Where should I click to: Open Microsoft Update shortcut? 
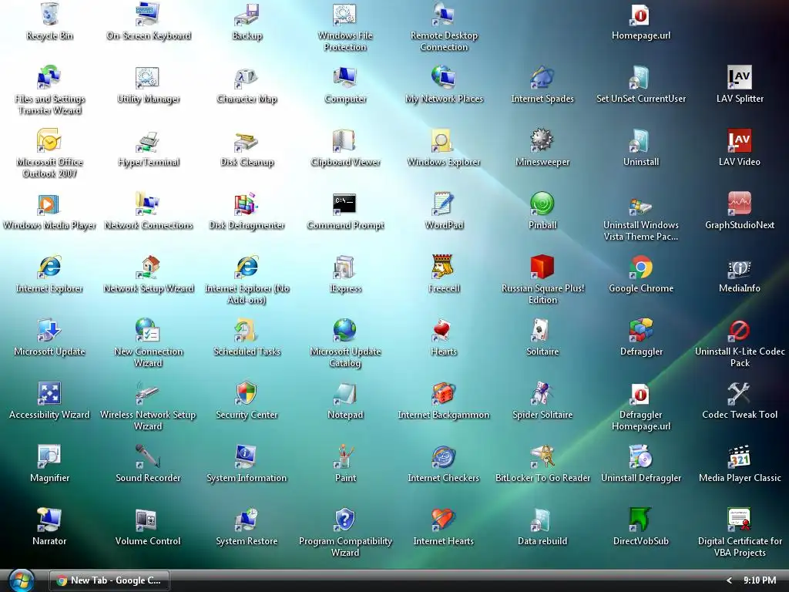coord(49,330)
